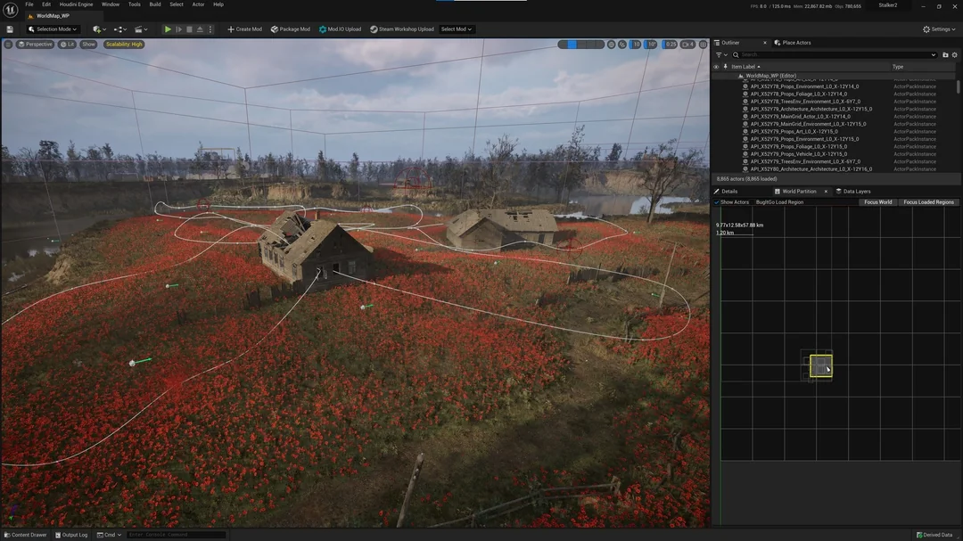The image size is (963, 541).
Task: Save the current level with disk icon
Action: [x=10, y=29]
